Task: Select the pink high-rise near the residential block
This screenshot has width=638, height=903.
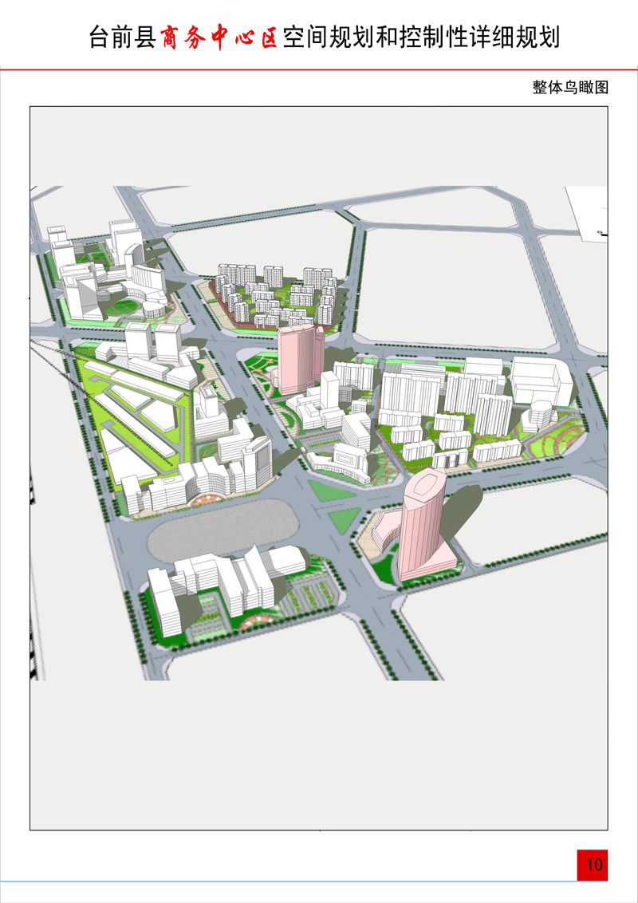Action: tap(298, 357)
